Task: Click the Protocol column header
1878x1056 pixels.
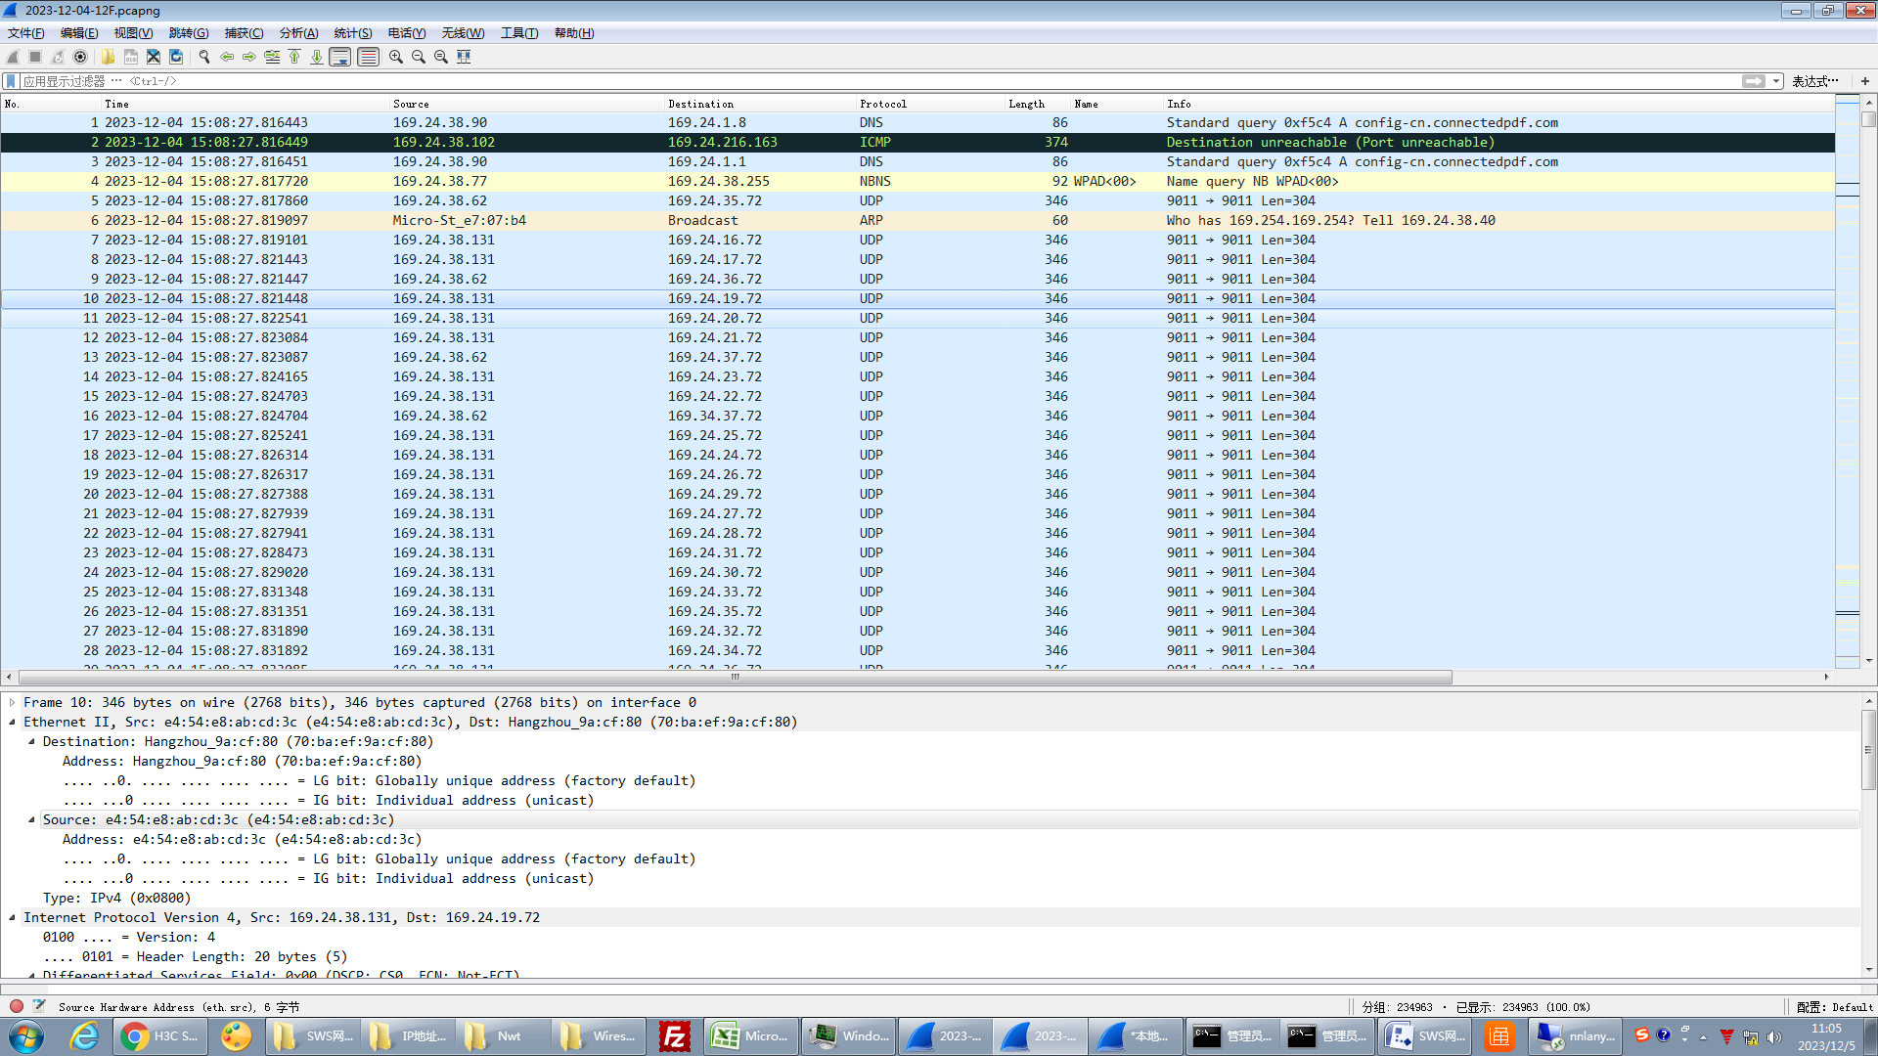Action: (883, 104)
